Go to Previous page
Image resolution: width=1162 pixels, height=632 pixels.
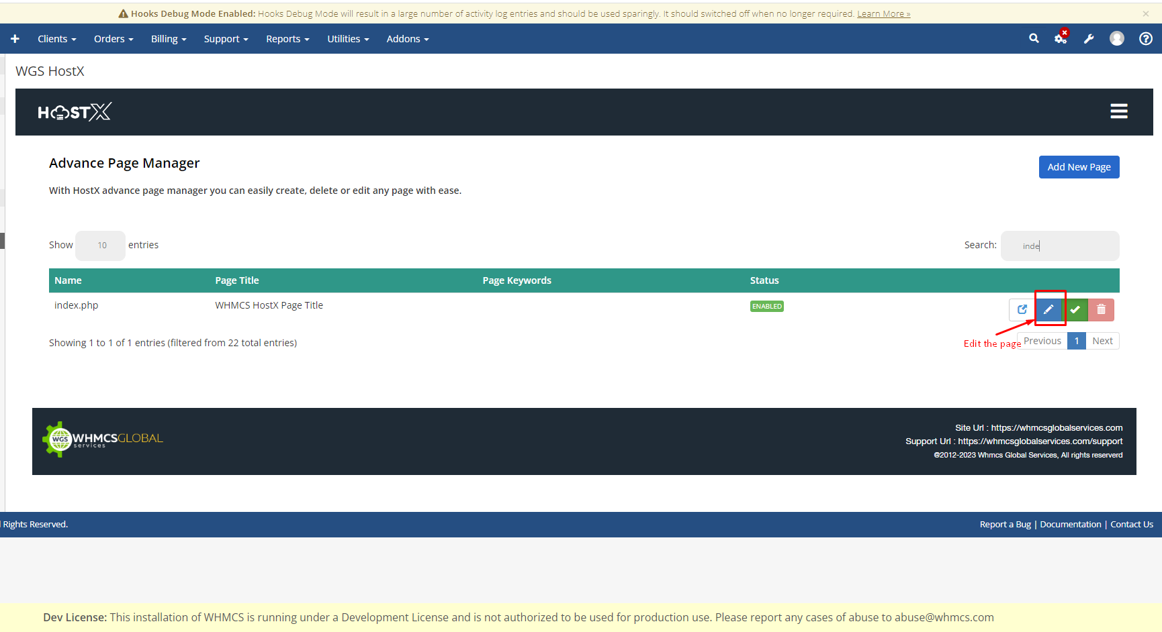(x=1042, y=341)
